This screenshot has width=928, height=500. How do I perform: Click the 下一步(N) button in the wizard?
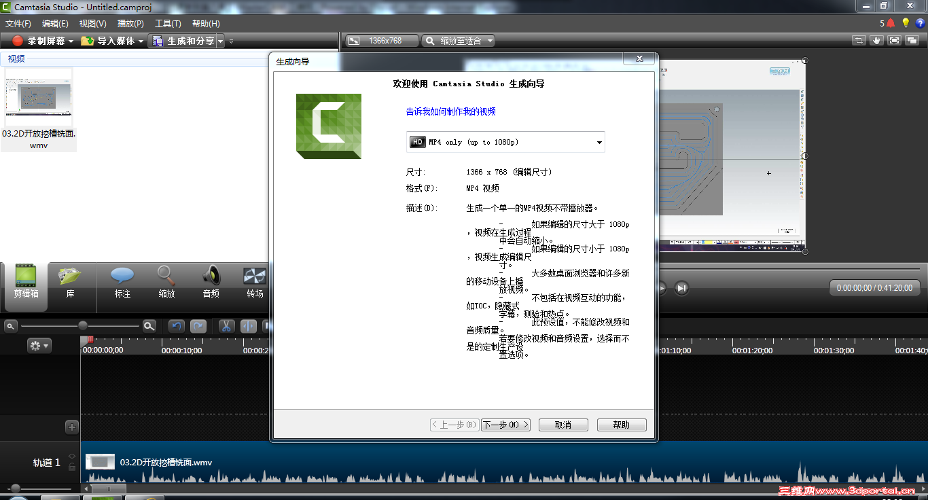pos(505,425)
